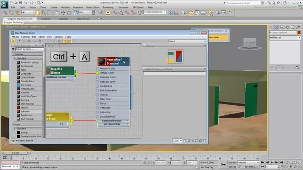303x170 pixels.
Task: Switch to the Object Paint ribbon tab
Action: click(x=83, y=19)
